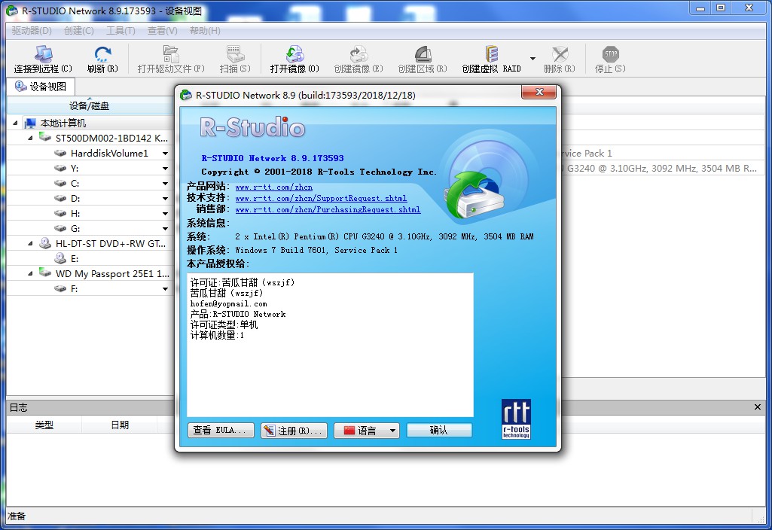Click the Open Image (打开镜像) toolbar icon
This screenshot has width=772, height=530.
tap(294, 53)
